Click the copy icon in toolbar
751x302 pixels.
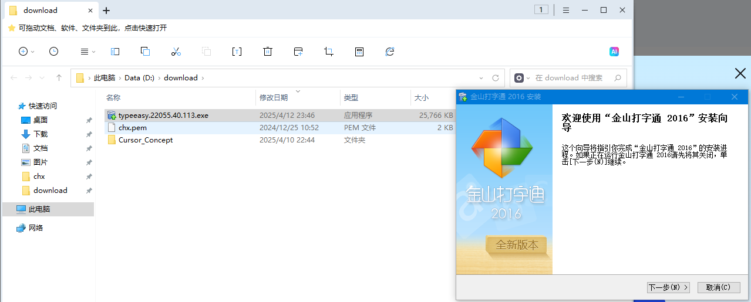(146, 52)
